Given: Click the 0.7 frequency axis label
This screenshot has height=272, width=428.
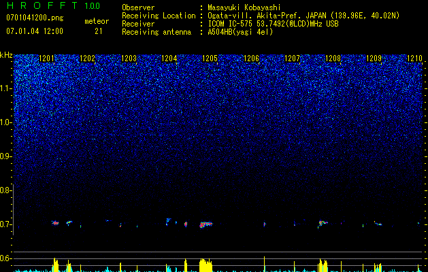Looking at the screenshot, I should pyautogui.click(x=5, y=224).
